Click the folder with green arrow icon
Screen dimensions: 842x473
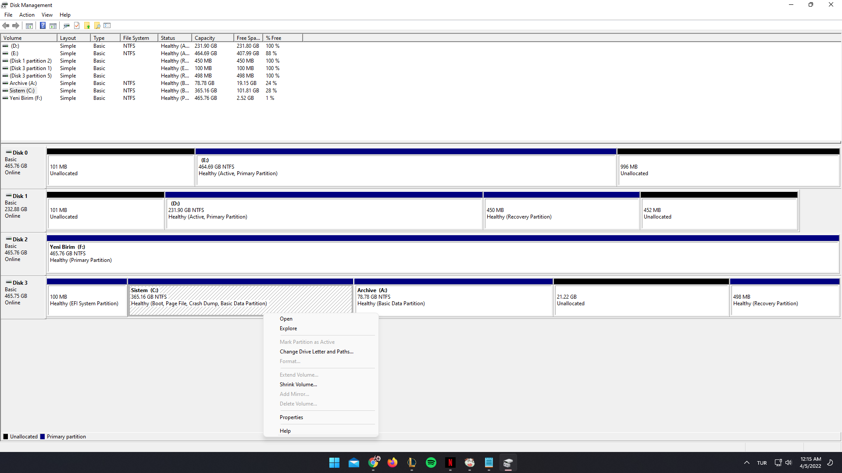pyautogui.click(x=87, y=25)
